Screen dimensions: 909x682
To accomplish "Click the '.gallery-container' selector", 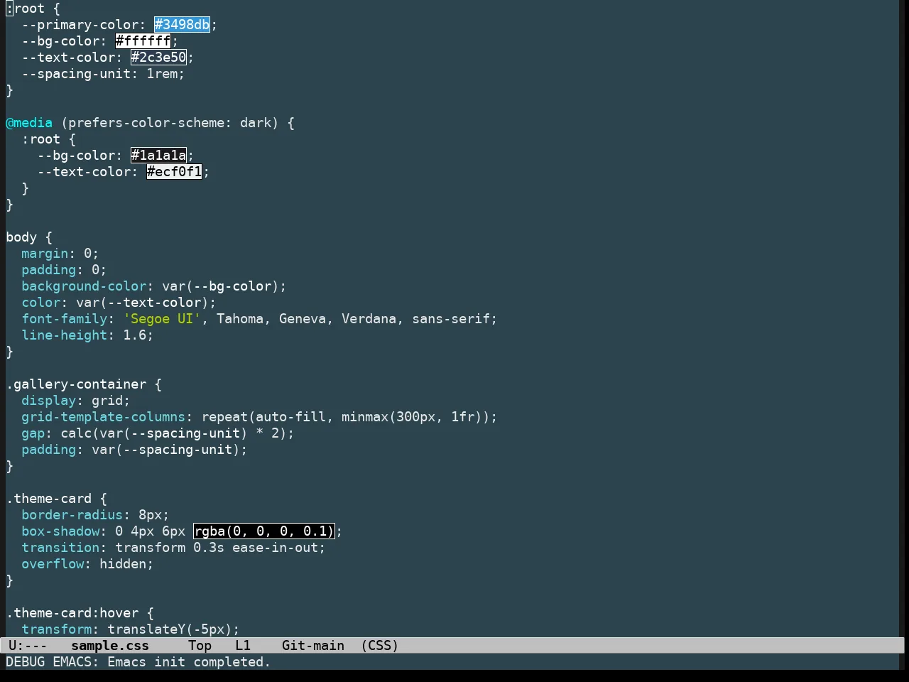I will pyautogui.click(x=76, y=384).
